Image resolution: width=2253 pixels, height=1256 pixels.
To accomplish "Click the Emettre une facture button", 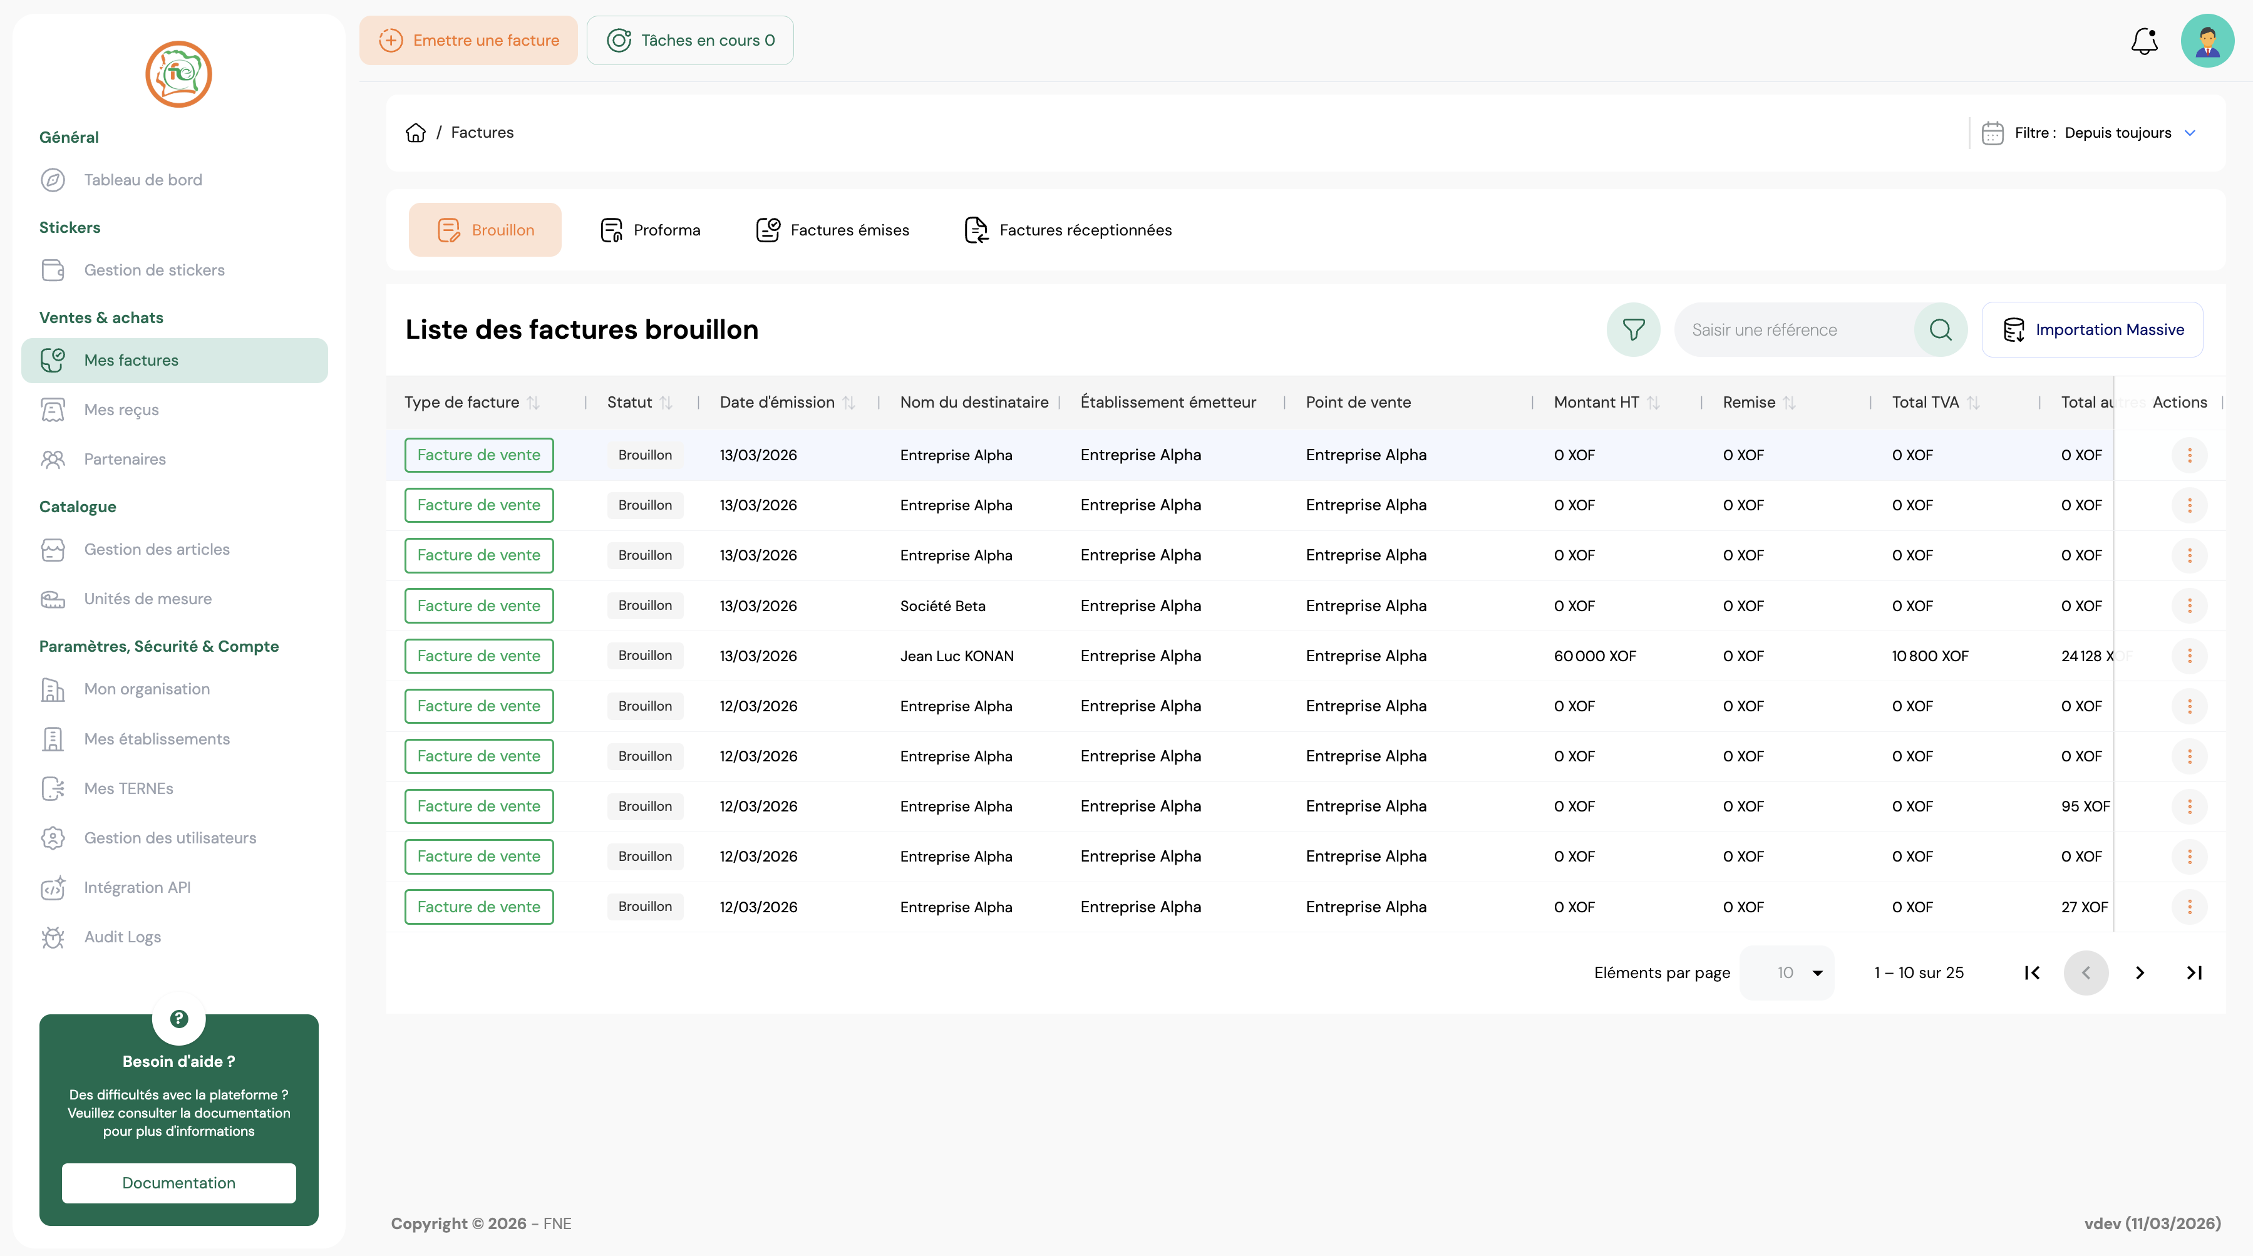I will coord(469,40).
